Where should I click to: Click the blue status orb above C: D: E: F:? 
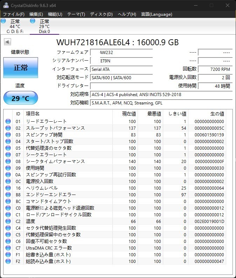click(4, 21)
